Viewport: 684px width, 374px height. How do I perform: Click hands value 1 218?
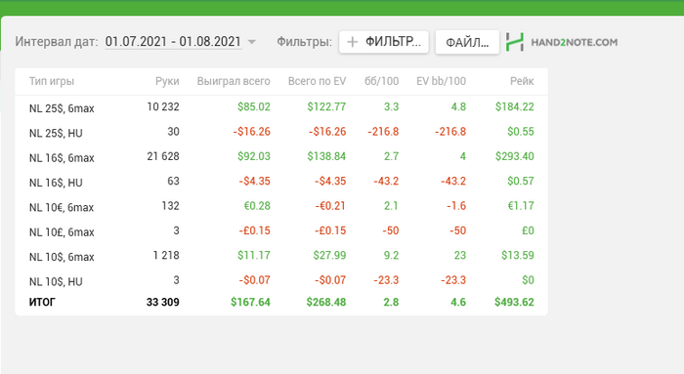(x=166, y=255)
